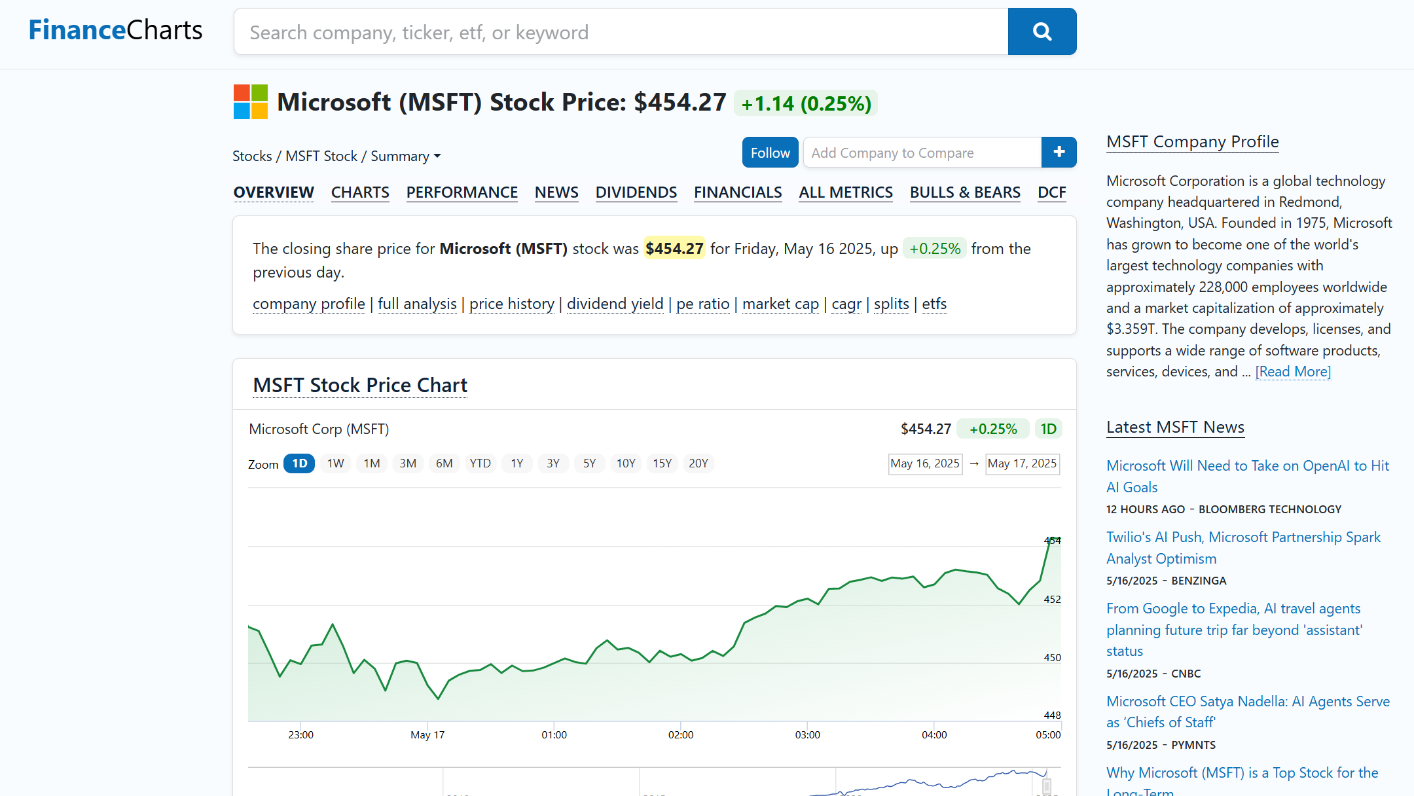Select the 1Y zoom range
The image size is (1414, 796).
517,463
